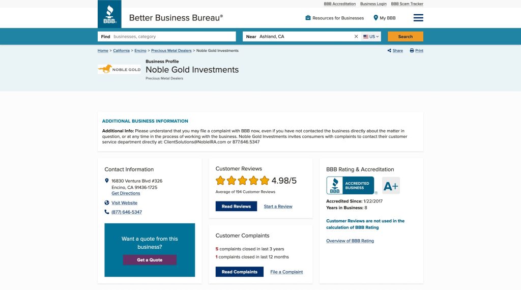Clear the Near location field
This screenshot has height=290, width=521.
pyautogui.click(x=356, y=37)
